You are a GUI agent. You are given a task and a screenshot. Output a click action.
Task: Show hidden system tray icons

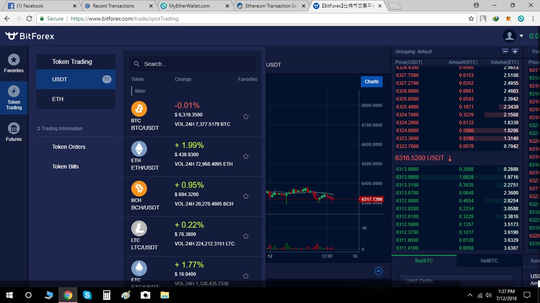pos(470,295)
